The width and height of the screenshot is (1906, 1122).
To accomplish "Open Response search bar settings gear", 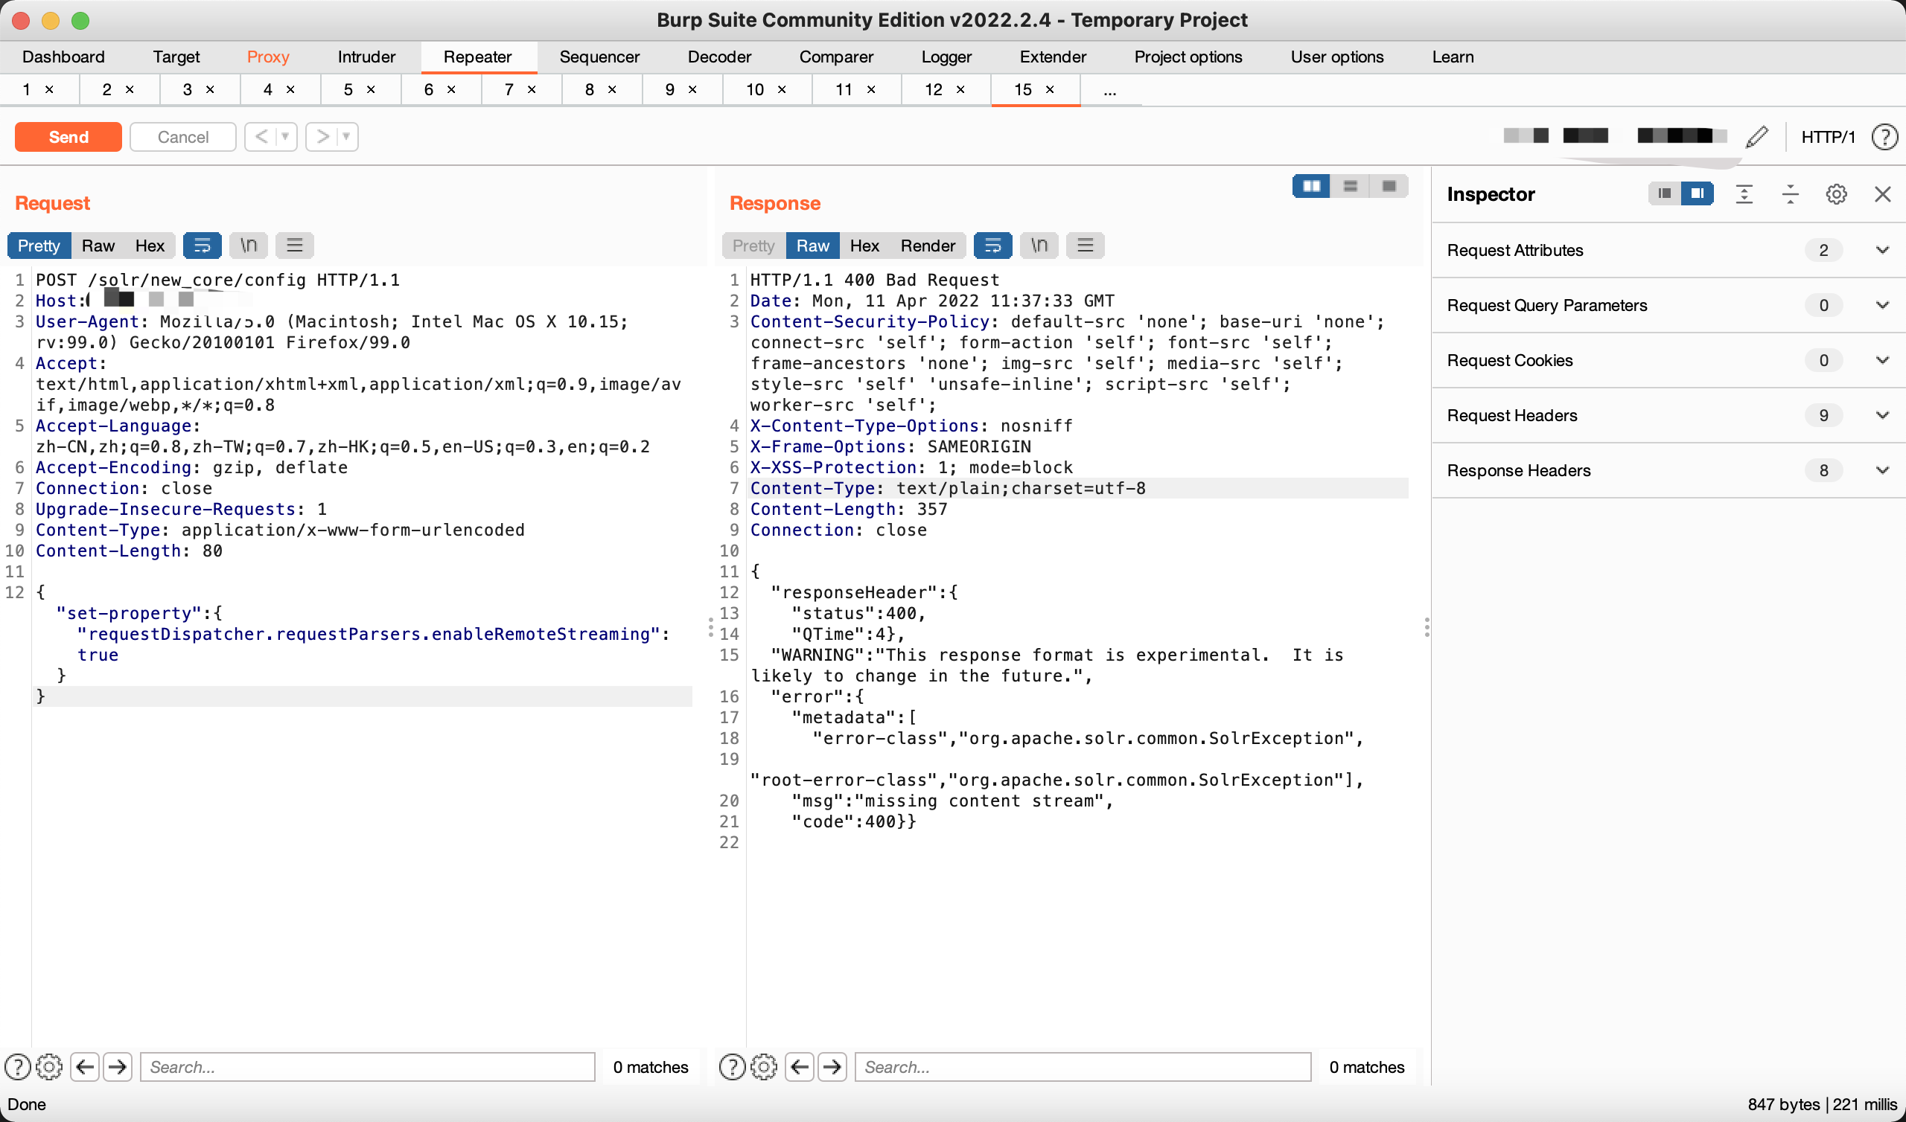I will [764, 1066].
